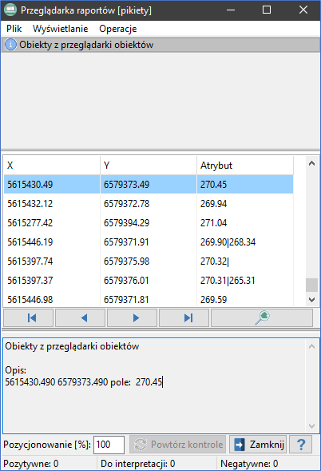Click the highlighted Atrybut cell 270.45
The width and height of the screenshot is (321, 471).
[x=245, y=185]
